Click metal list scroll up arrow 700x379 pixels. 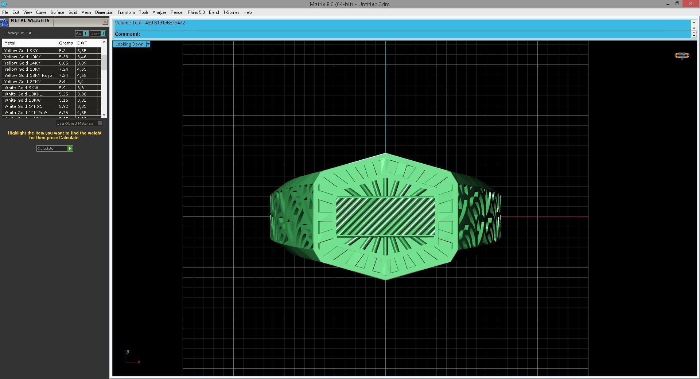(104, 42)
